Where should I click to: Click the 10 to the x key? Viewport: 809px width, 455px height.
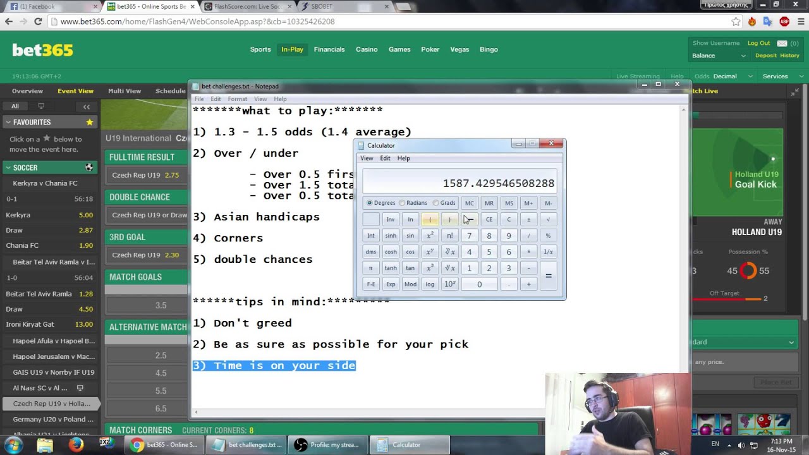[x=449, y=284]
